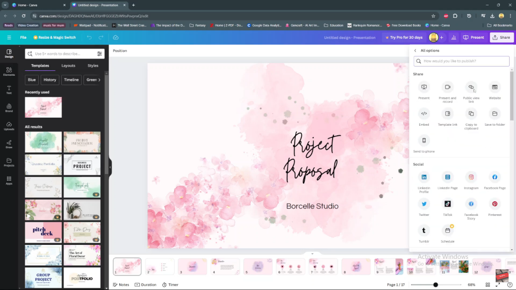The image size is (516, 290).
Task: Share to TikTok
Action: point(447,208)
